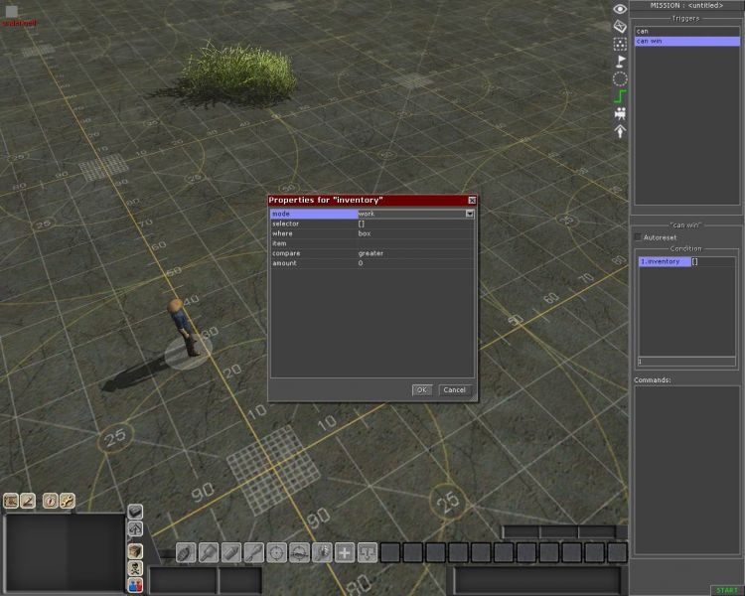Click the stick grenade icon in action bar
Image resolution: width=745 pixels, height=596 pixels.
point(209,552)
